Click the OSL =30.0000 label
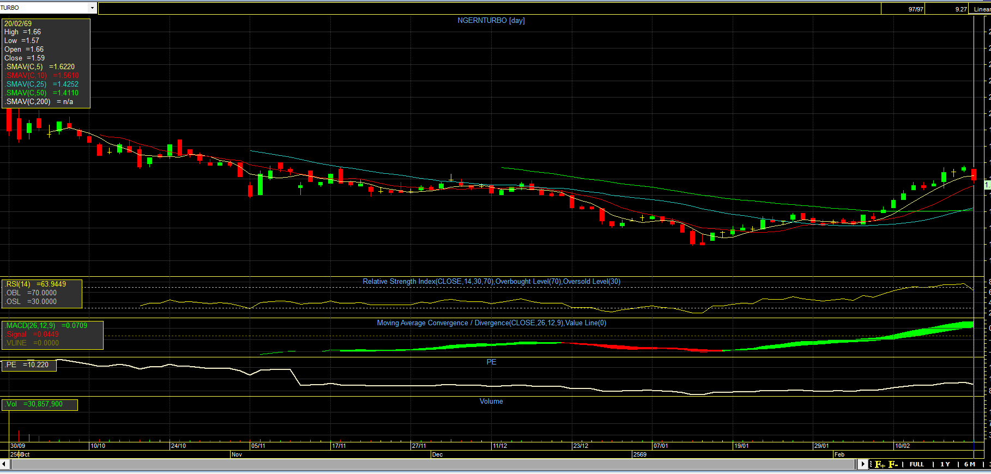Screen dimensions: 991x474 [x=32, y=302]
